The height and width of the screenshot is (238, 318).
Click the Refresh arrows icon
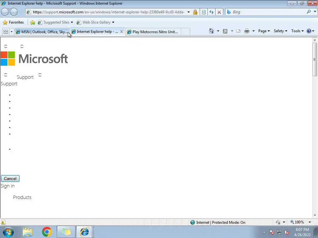point(211,12)
